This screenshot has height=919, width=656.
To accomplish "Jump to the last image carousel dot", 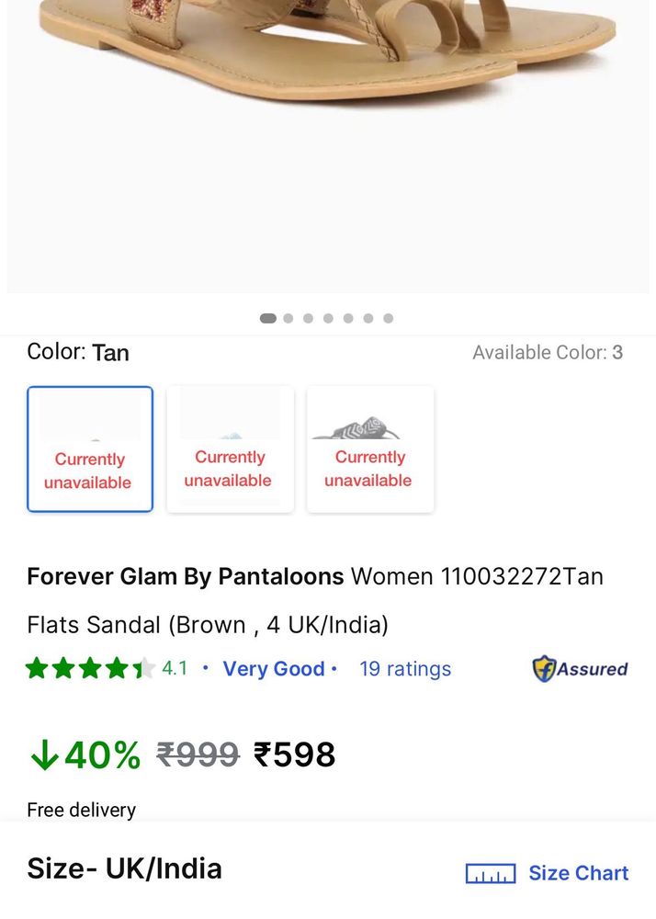I will pos(389,318).
